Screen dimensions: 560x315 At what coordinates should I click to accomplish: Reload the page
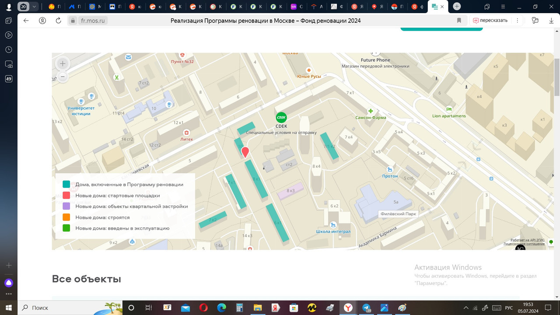(59, 21)
